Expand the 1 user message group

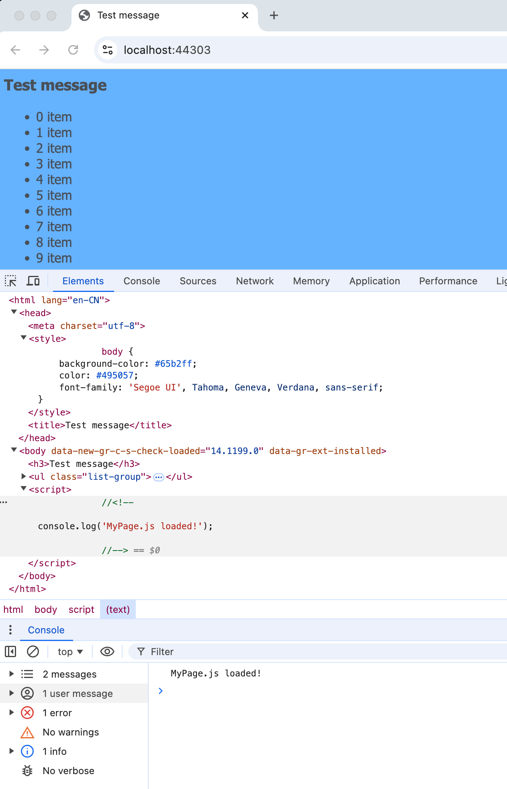(12, 693)
